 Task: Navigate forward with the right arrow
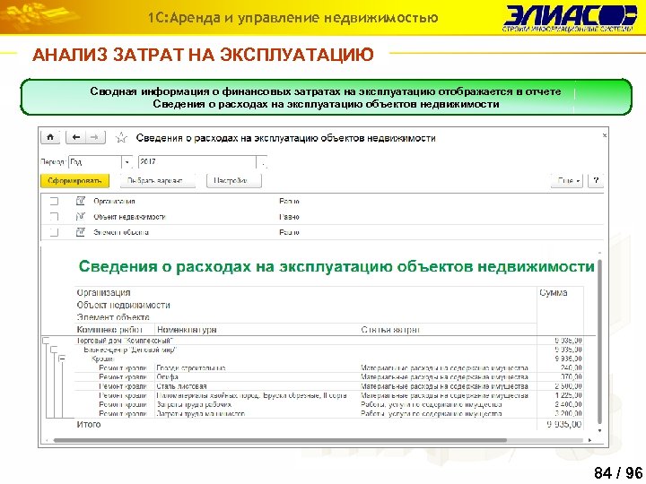(x=95, y=137)
